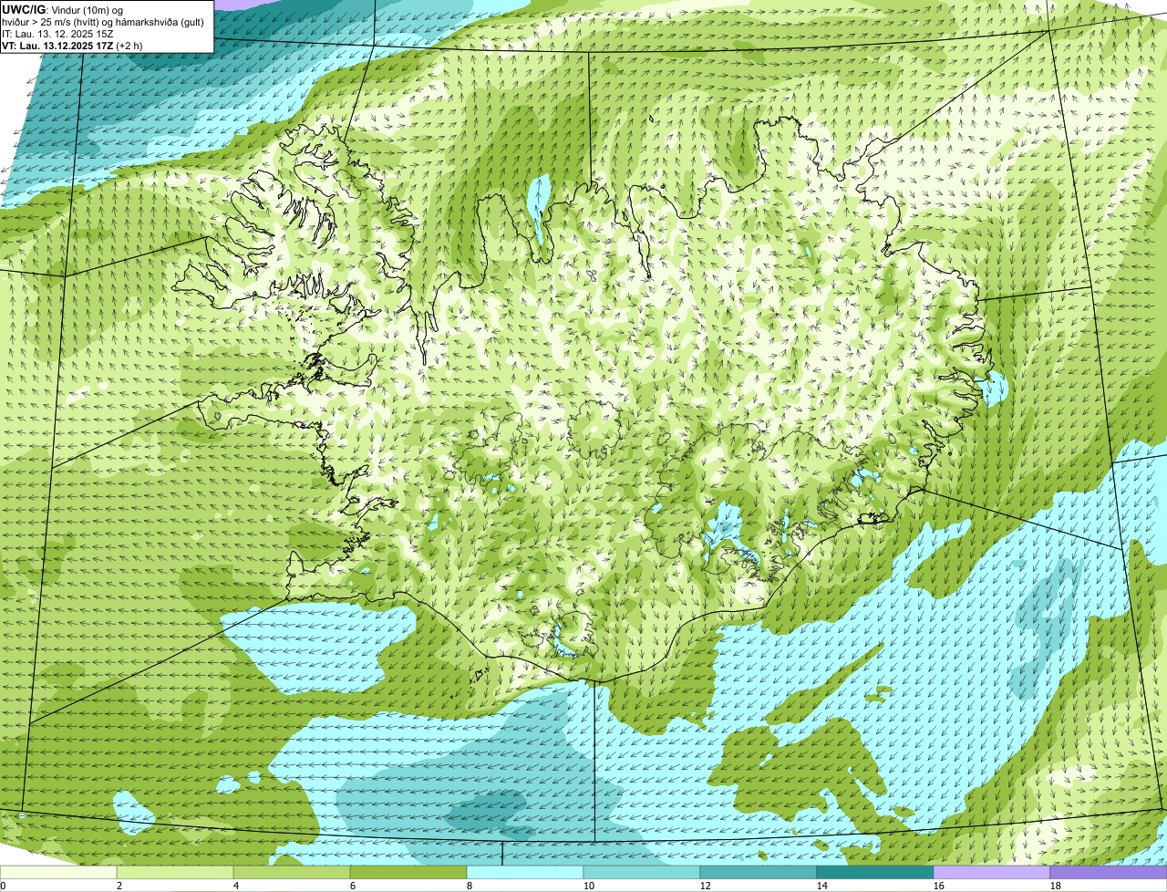The height and width of the screenshot is (892, 1167).
Task: Click the 'VT: Lau. 13.12.2025 17Z (+2 h)' line
Action: [x=72, y=46]
